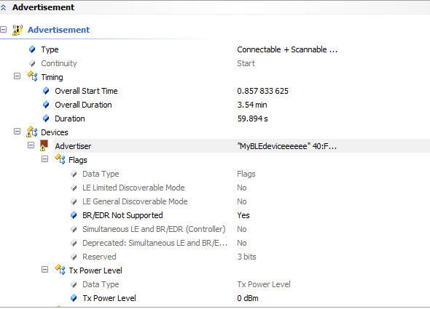Click the "Yes" value for BR/EDR Not Supported

click(243, 215)
